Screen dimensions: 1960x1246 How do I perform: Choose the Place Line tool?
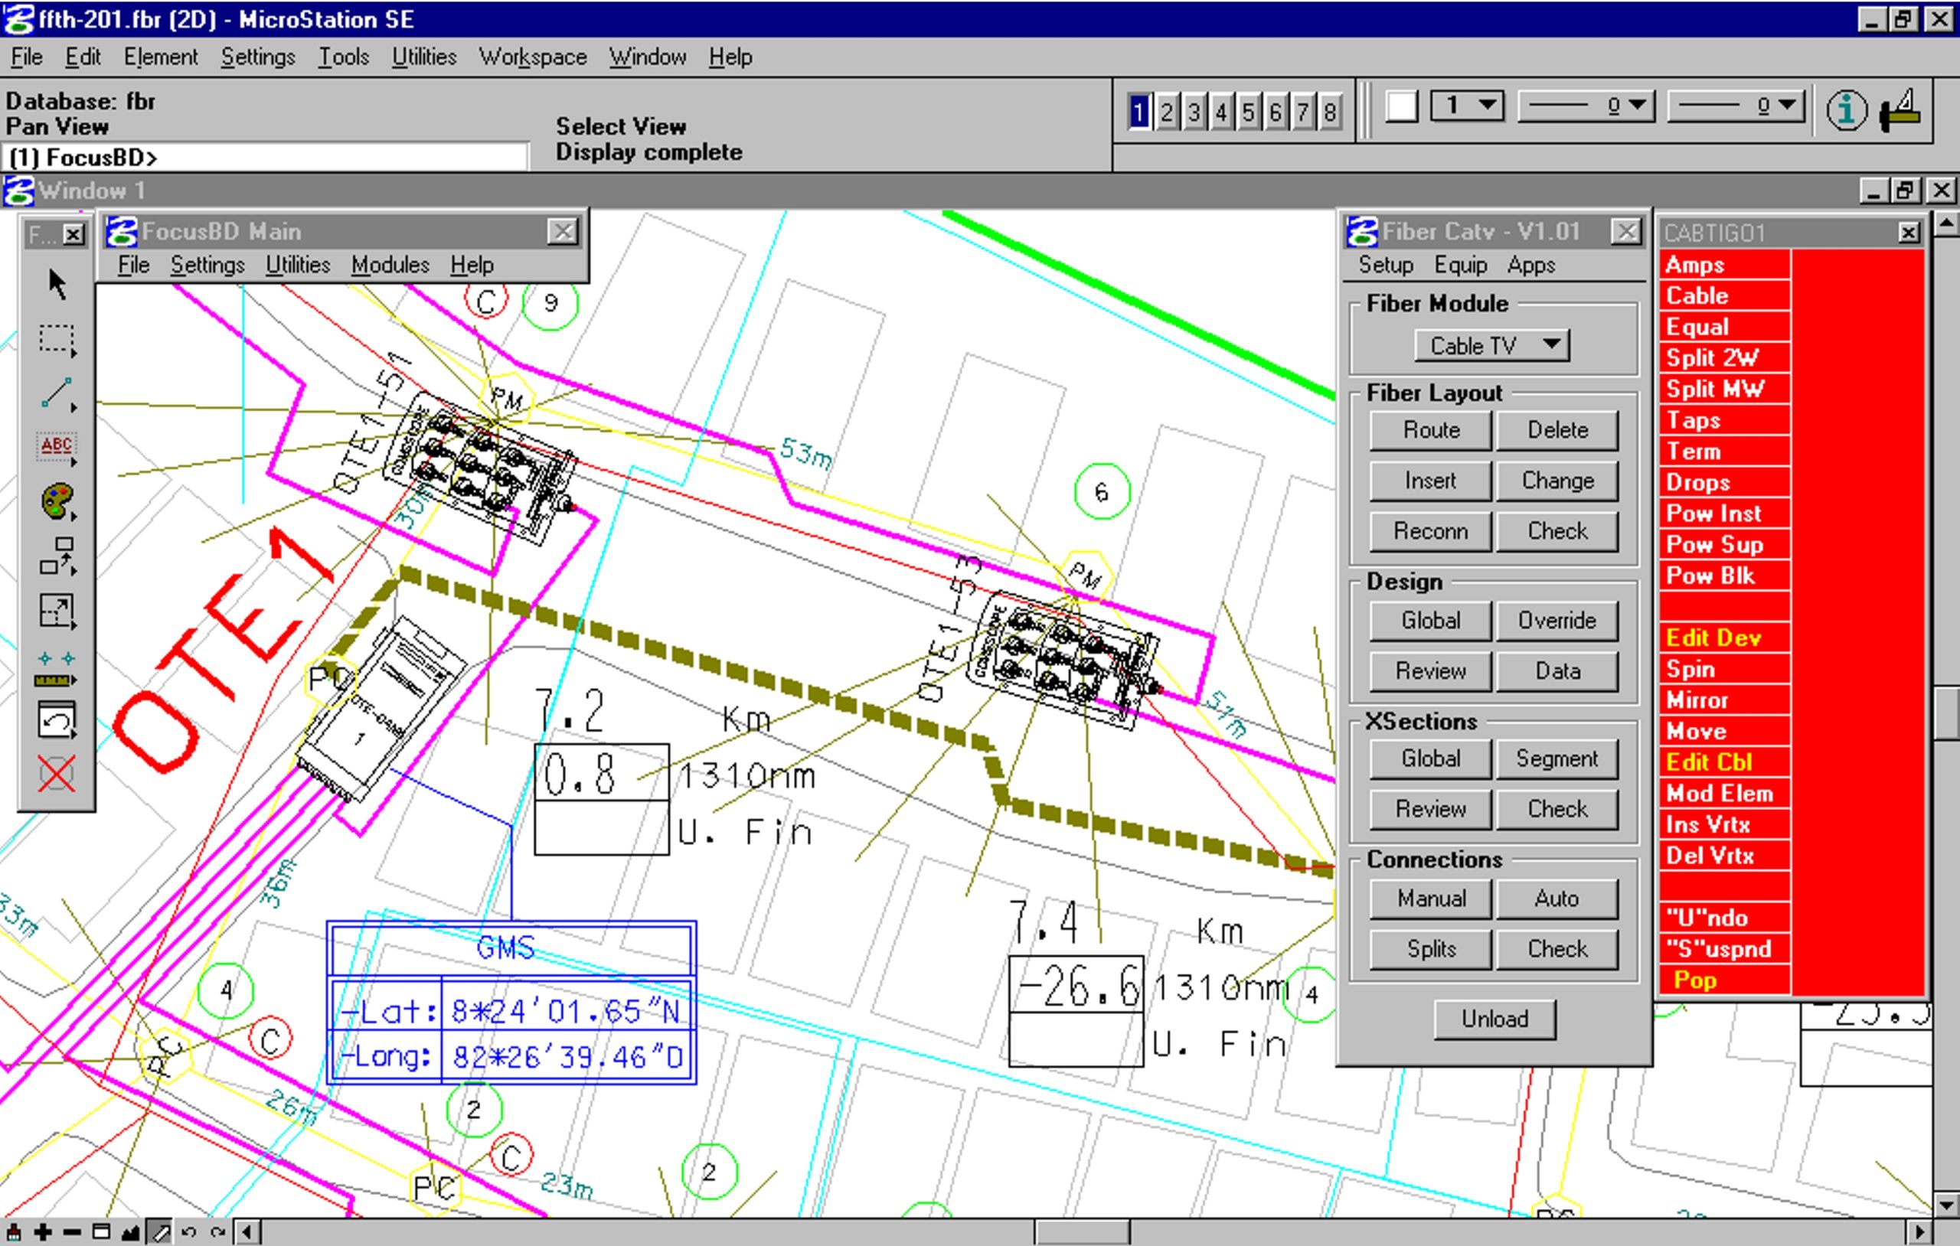click(x=56, y=393)
